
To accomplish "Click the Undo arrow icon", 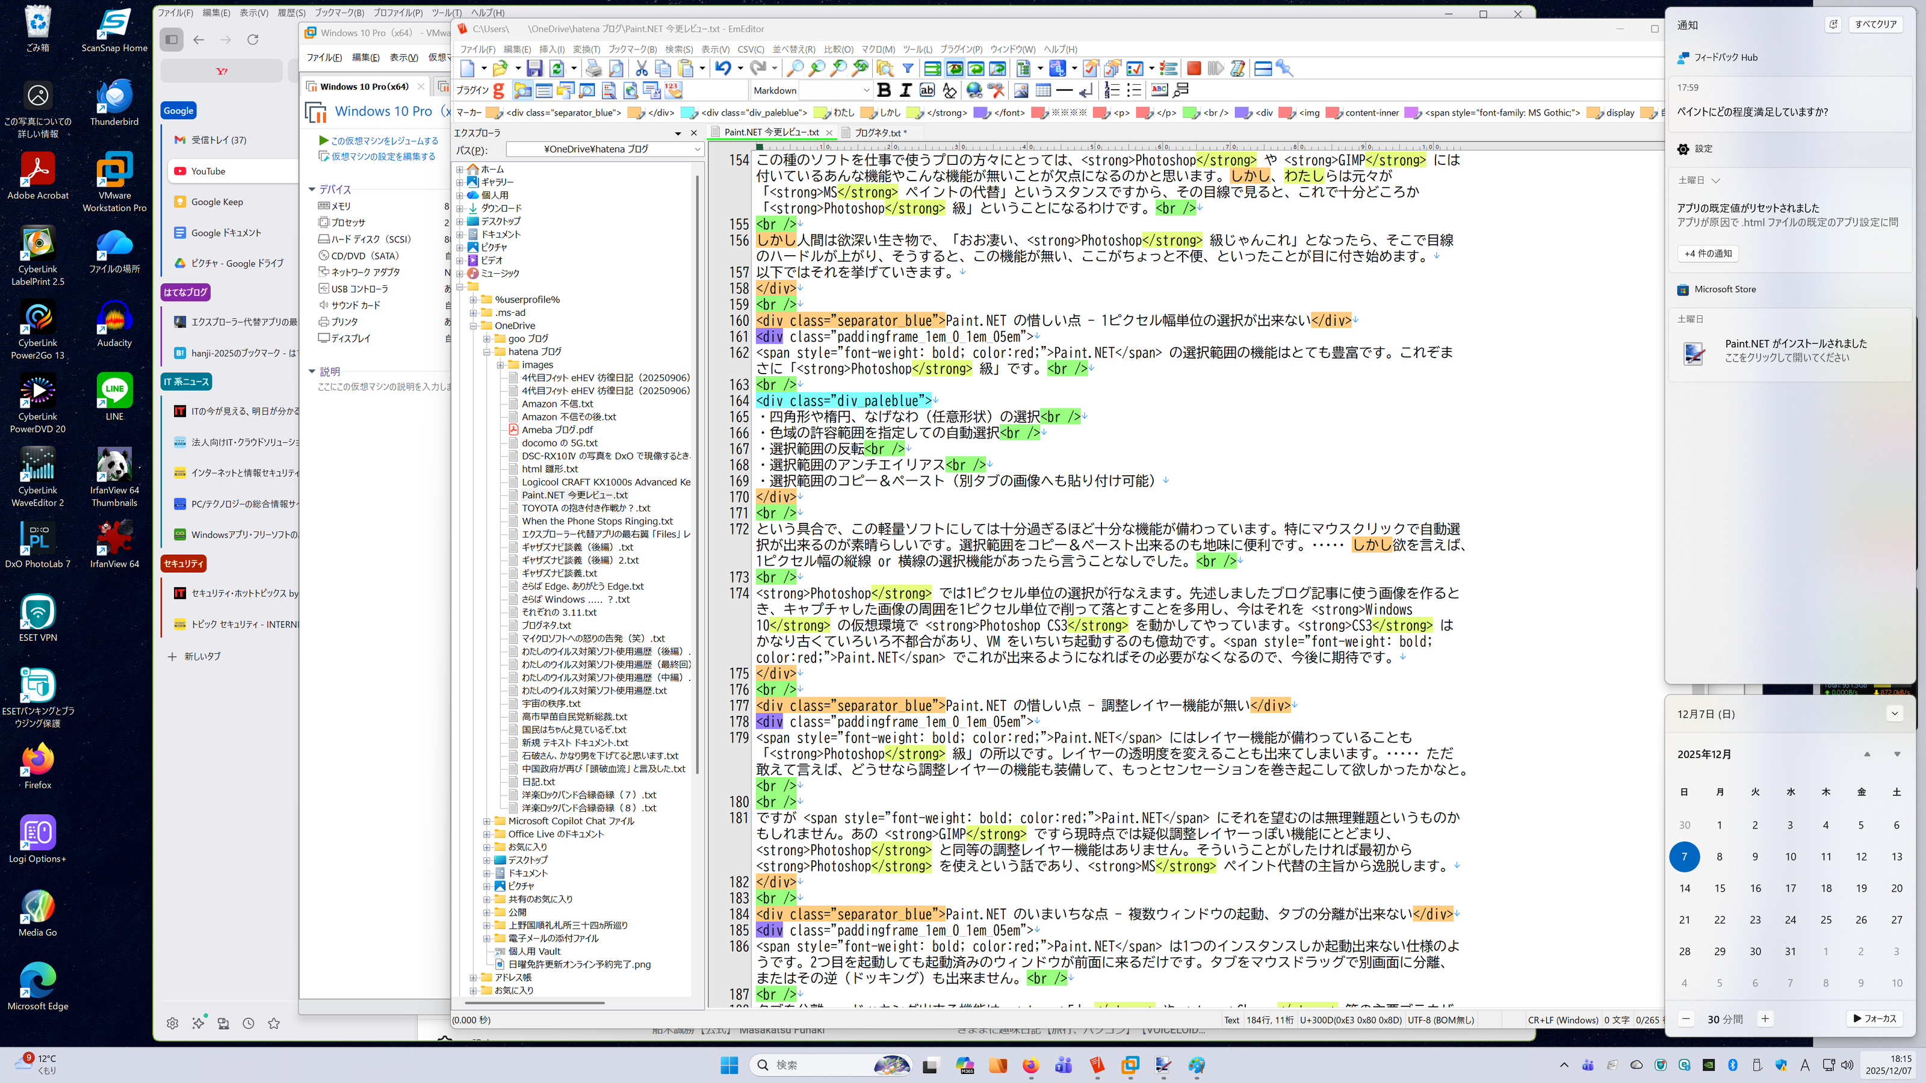I will click(722, 69).
